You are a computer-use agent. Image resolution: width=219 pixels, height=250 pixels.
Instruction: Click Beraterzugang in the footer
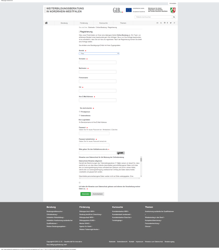(170, 242)
